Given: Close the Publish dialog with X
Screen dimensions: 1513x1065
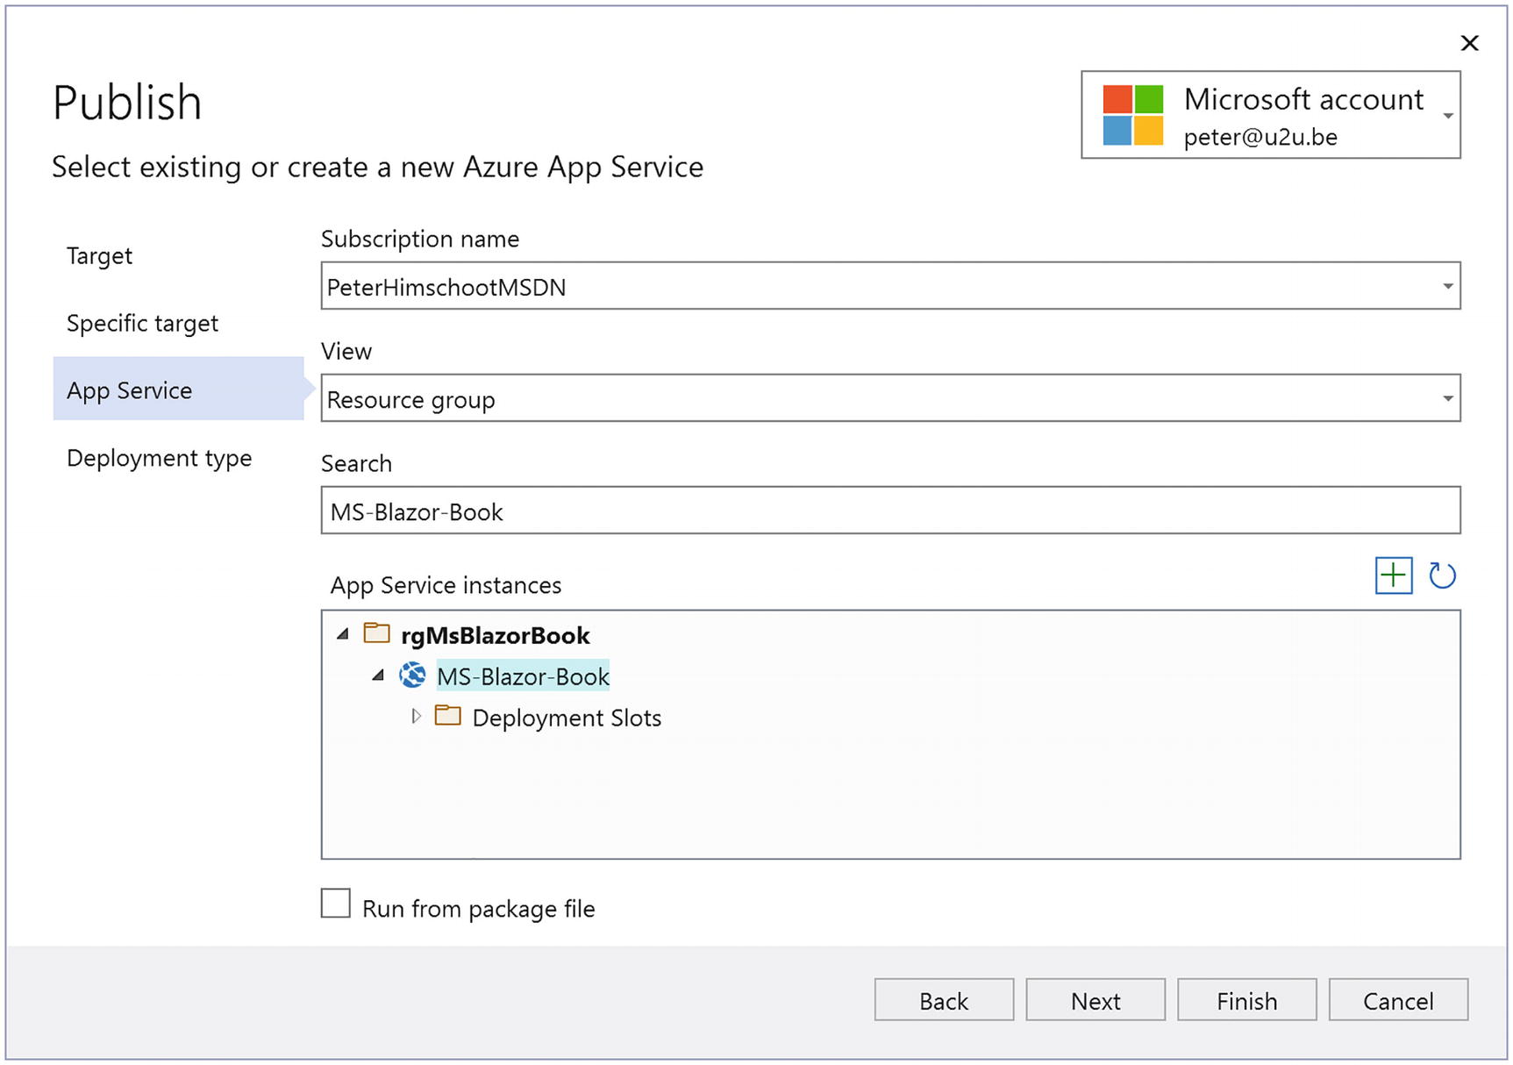Looking at the screenshot, I should [1469, 43].
